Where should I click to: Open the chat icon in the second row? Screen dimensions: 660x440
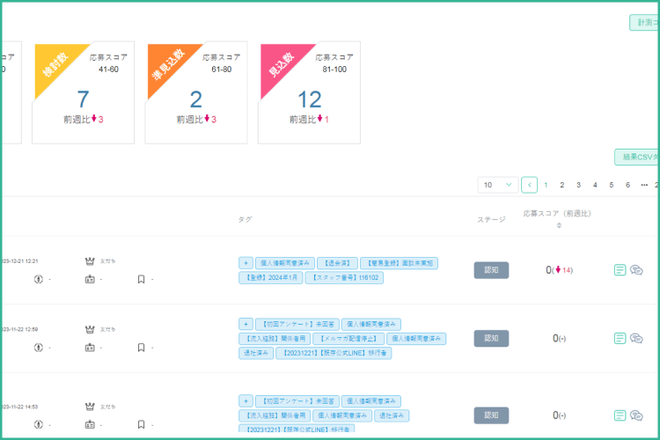[x=636, y=338]
